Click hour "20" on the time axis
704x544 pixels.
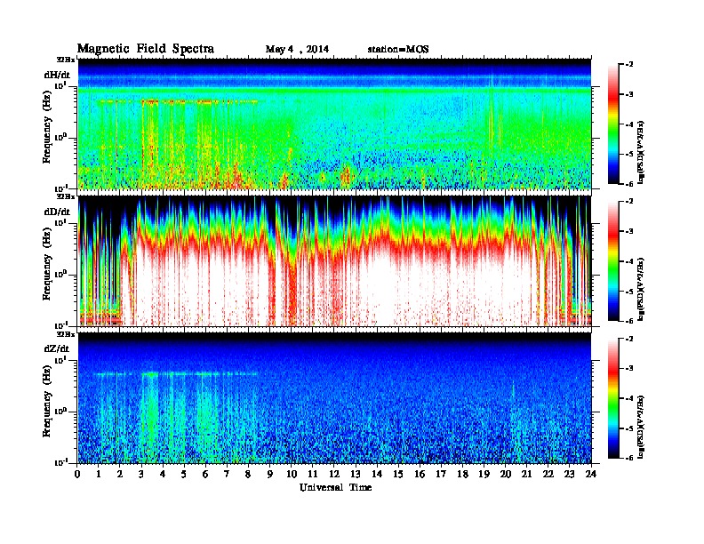pos(505,474)
